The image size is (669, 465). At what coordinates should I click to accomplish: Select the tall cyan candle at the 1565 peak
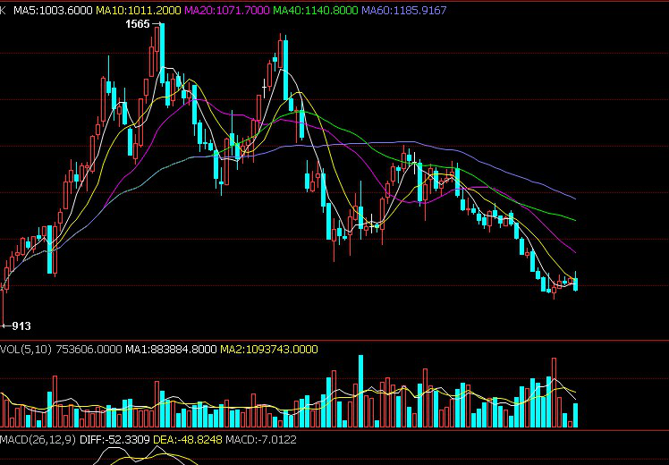(x=162, y=54)
